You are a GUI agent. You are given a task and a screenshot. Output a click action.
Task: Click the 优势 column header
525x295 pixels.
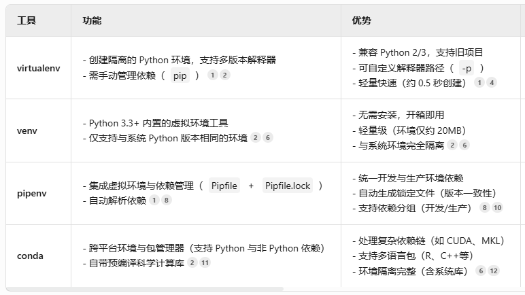coord(362,20)
